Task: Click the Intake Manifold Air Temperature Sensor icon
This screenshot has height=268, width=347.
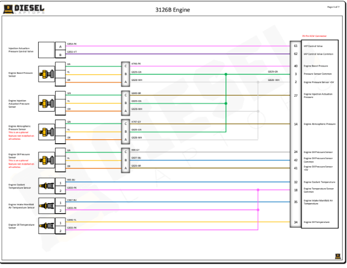Action: [46, 206]
